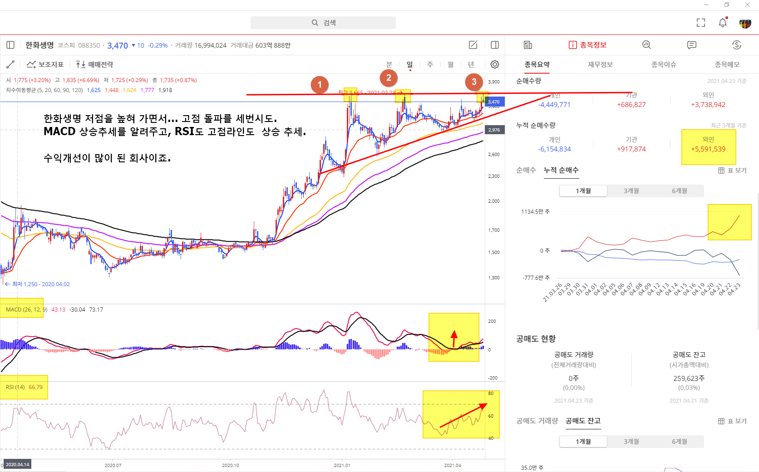759x472 pixels.
Task: Select the 종목요약 tab
Action: (x=537, y=64)
